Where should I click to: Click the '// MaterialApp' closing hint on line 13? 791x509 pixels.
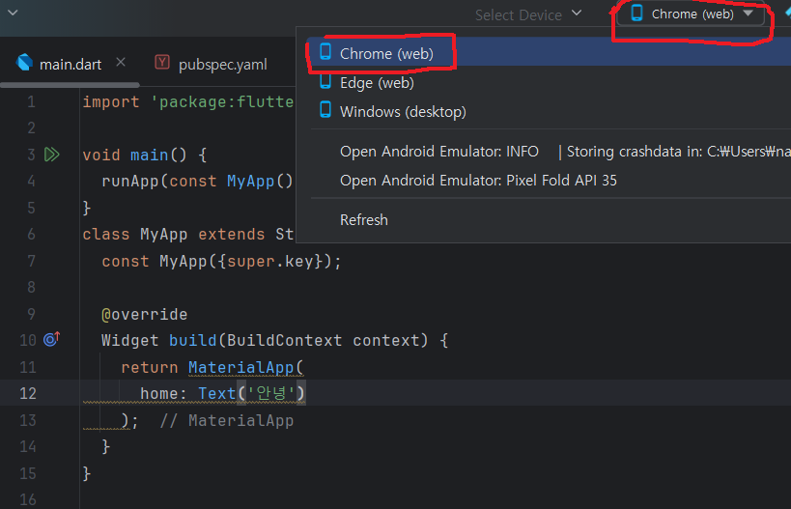coord(227,421)
